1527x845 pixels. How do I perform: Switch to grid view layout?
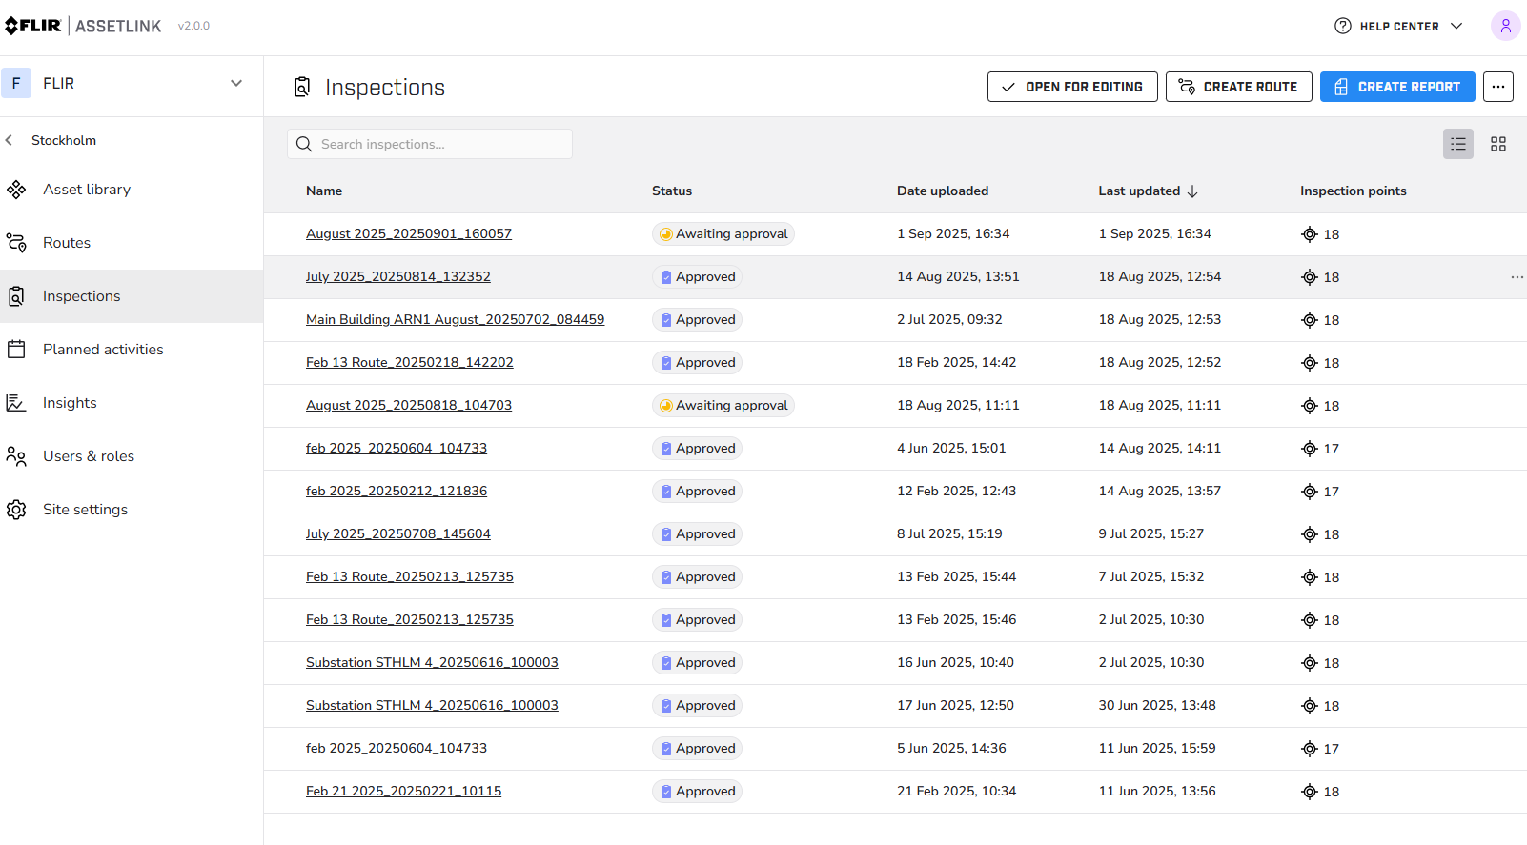[x=1497, y=144]
